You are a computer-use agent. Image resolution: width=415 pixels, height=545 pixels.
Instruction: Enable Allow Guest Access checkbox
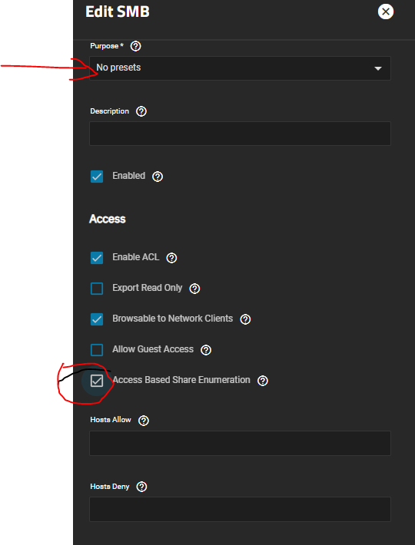[x=97, y=350]
